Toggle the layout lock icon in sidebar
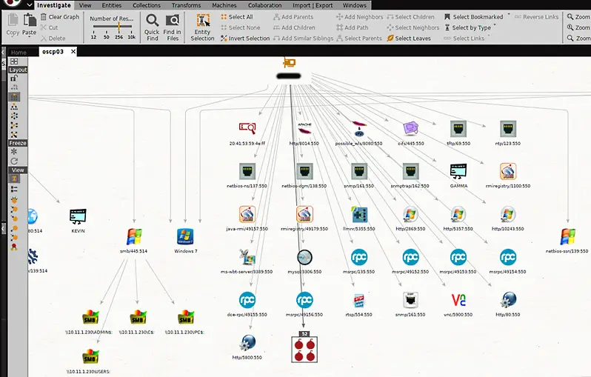This screenshot has height=377, width=591. pyautogui.click(x=14, y=79)
